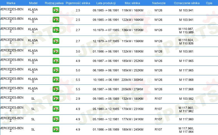Click the KLASA S model in the 3.0 row
The width and height of the screenshot is (218, 135).
pyautogui.click(x=33, y=52)
